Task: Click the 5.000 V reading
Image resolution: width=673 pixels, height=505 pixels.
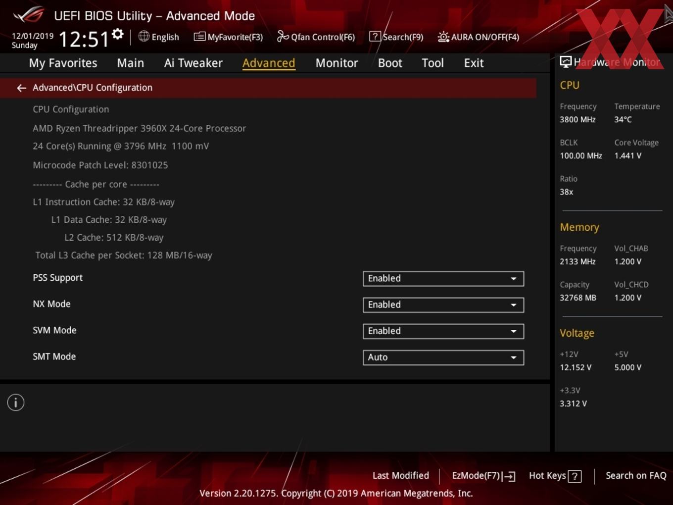Action: [627, 367]
